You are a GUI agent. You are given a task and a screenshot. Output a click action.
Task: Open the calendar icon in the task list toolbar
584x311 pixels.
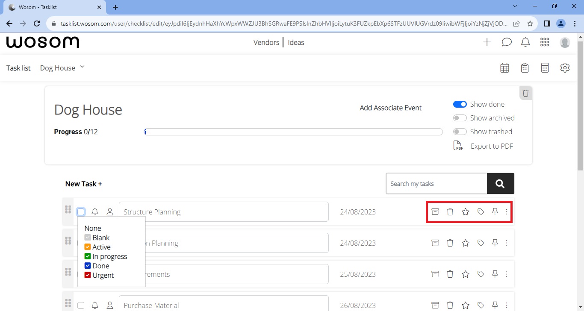504,67
